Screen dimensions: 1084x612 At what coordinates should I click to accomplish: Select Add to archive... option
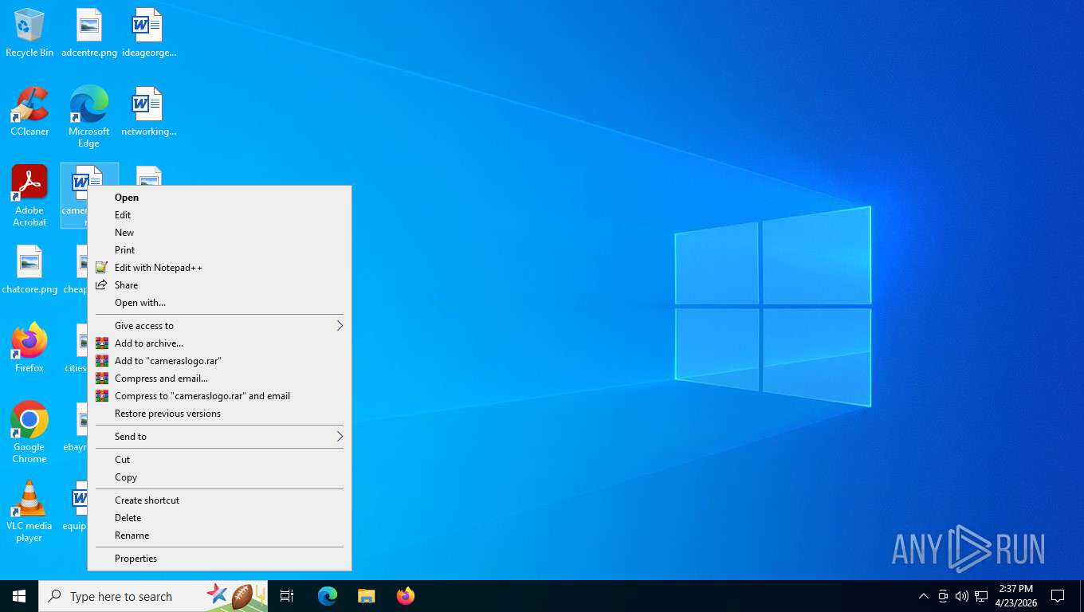219,343
